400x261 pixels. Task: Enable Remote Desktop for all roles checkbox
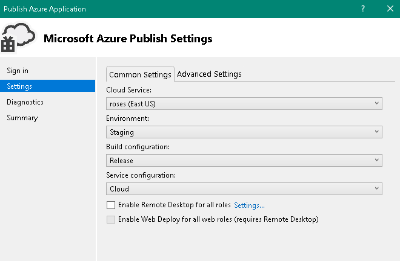111,205
